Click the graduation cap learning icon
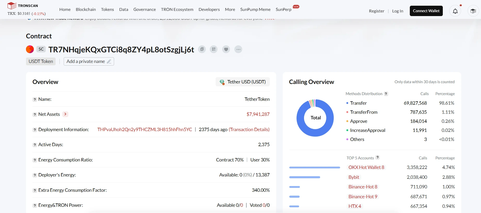Screen dimensions: 481x213 click(473, 11)
